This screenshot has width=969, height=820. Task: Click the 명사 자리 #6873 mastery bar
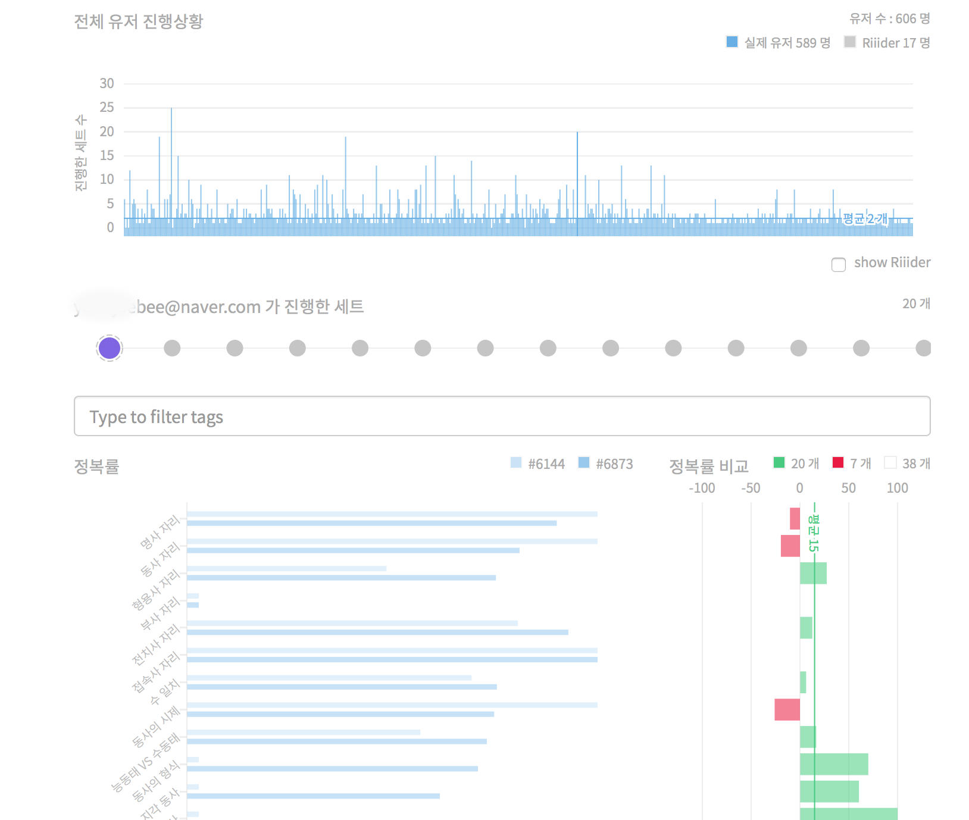372,523
